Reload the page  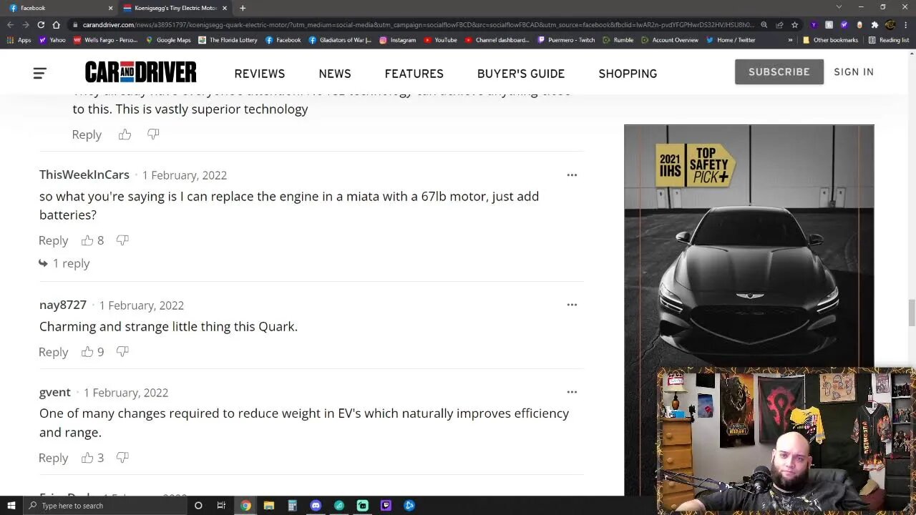click(41, 24)
